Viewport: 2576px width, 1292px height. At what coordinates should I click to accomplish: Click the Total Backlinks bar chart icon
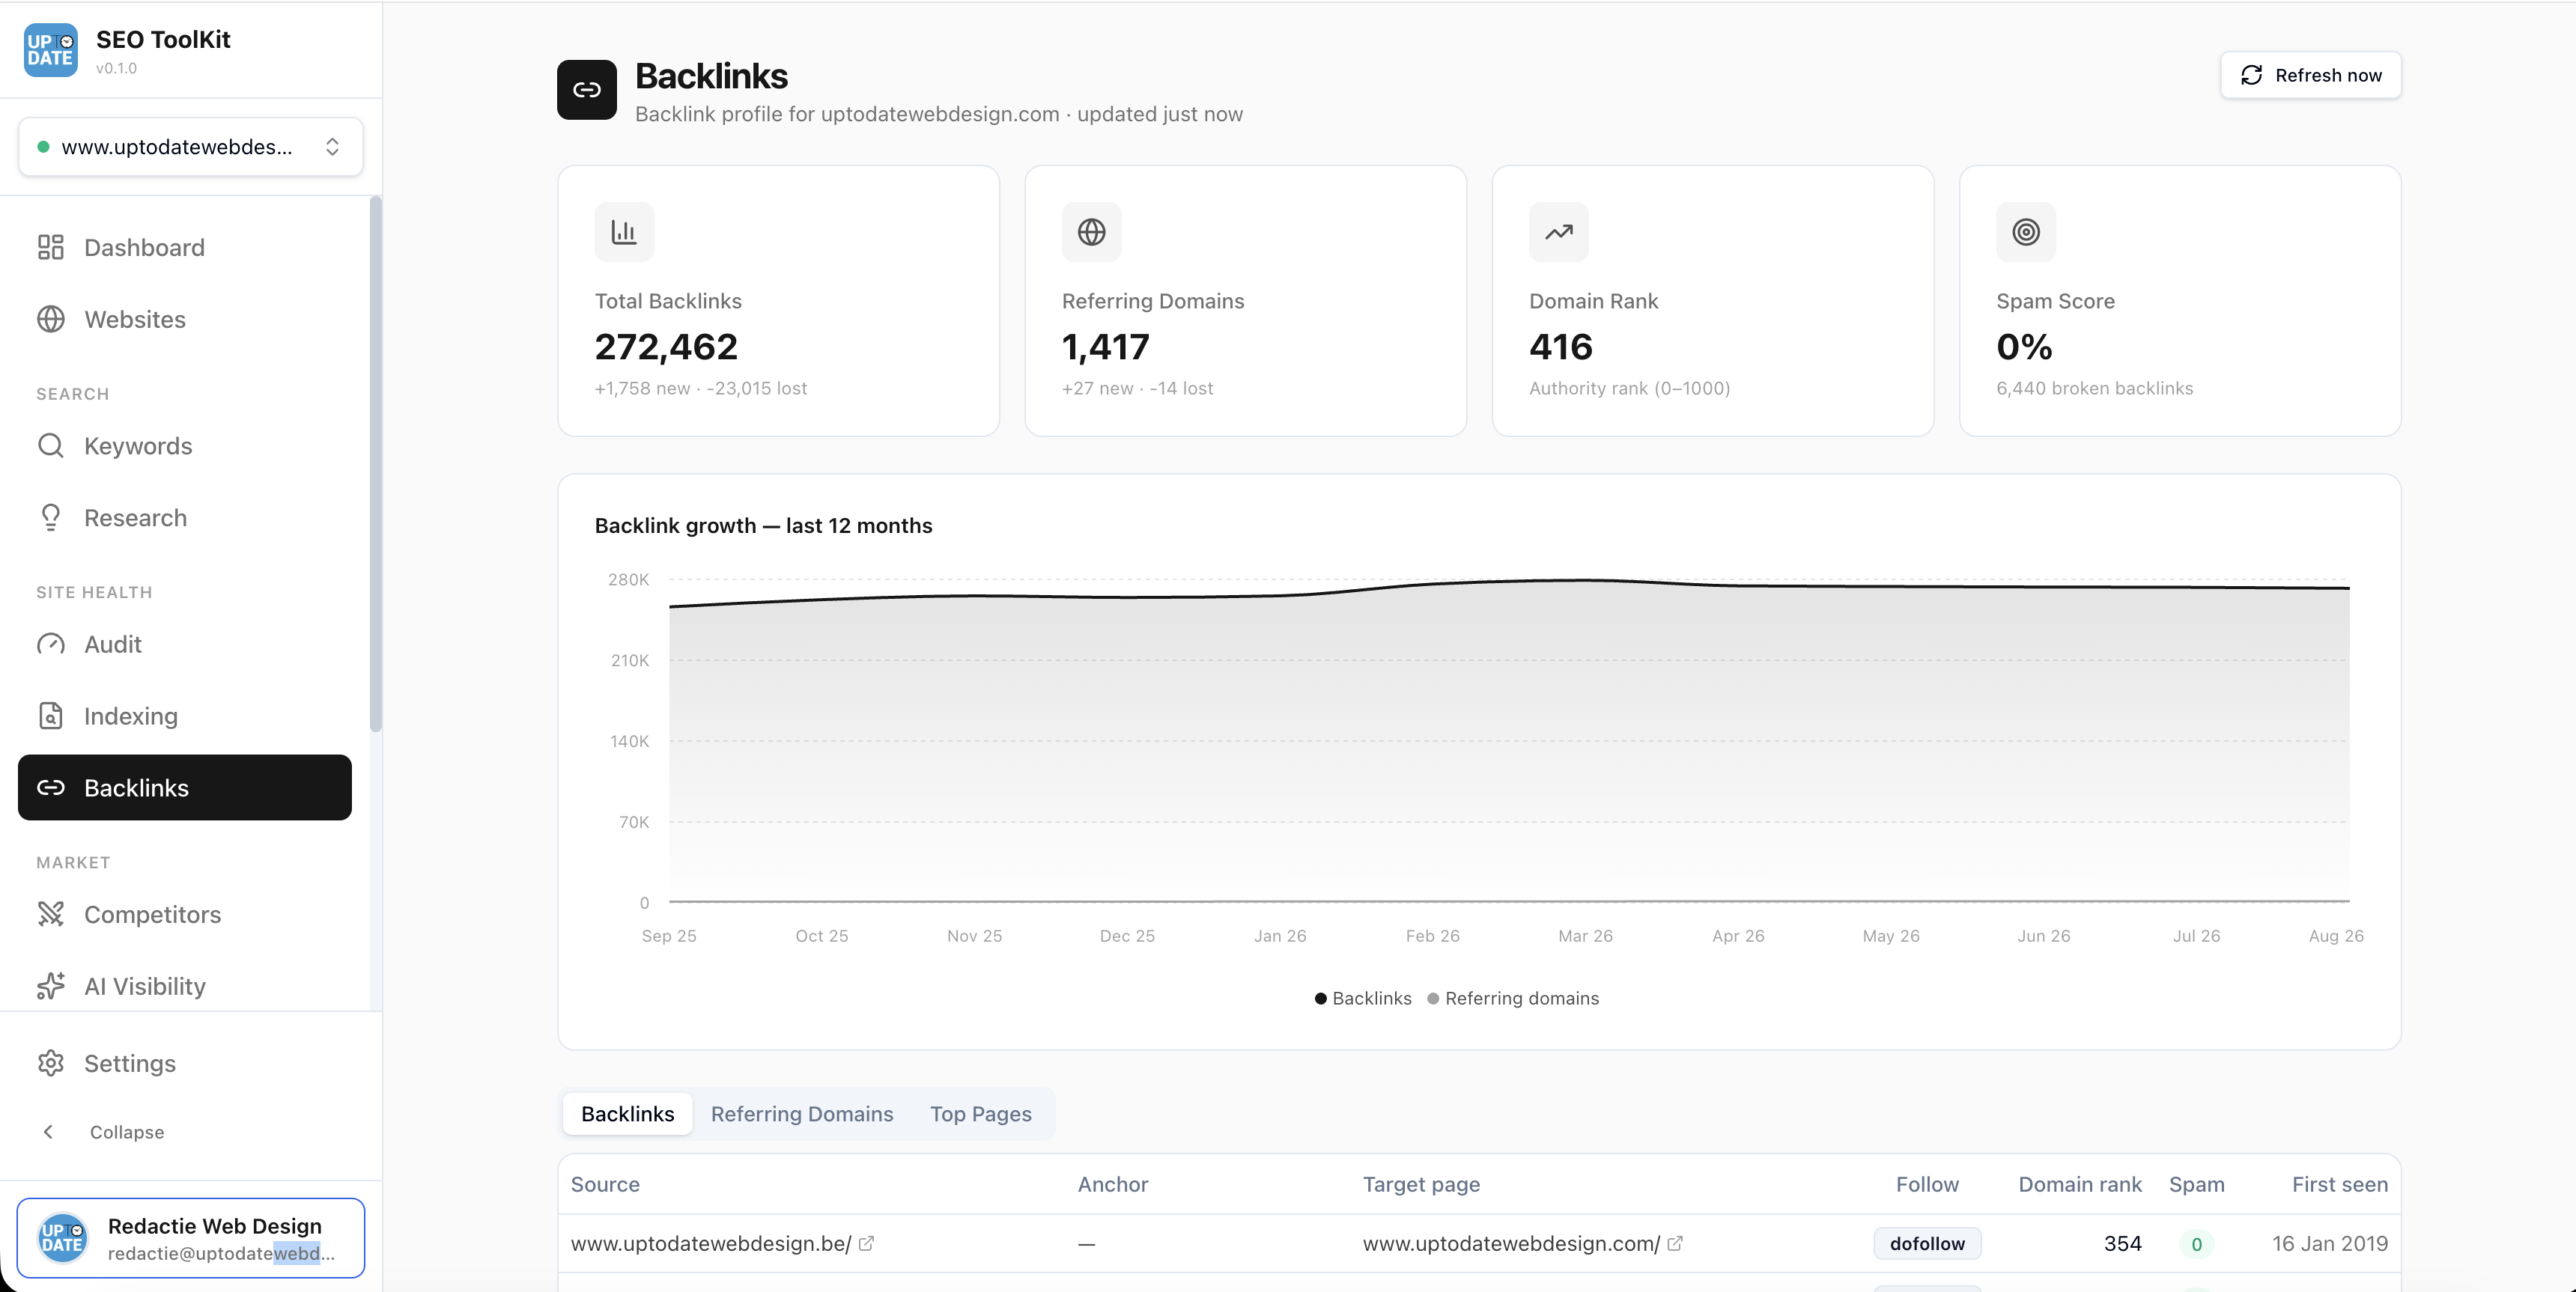tap(624, 232)
